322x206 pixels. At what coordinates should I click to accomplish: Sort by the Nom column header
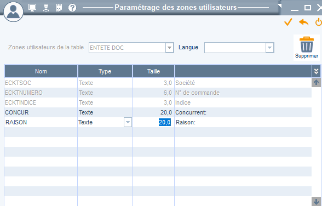41,71
